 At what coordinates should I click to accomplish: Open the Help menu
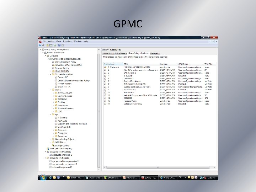click(86, 42)
